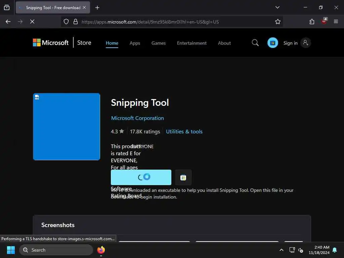Image resolution: width=344 pixels, height=258 pixels.
Task: Open the notifications bell
Action: 335,250
